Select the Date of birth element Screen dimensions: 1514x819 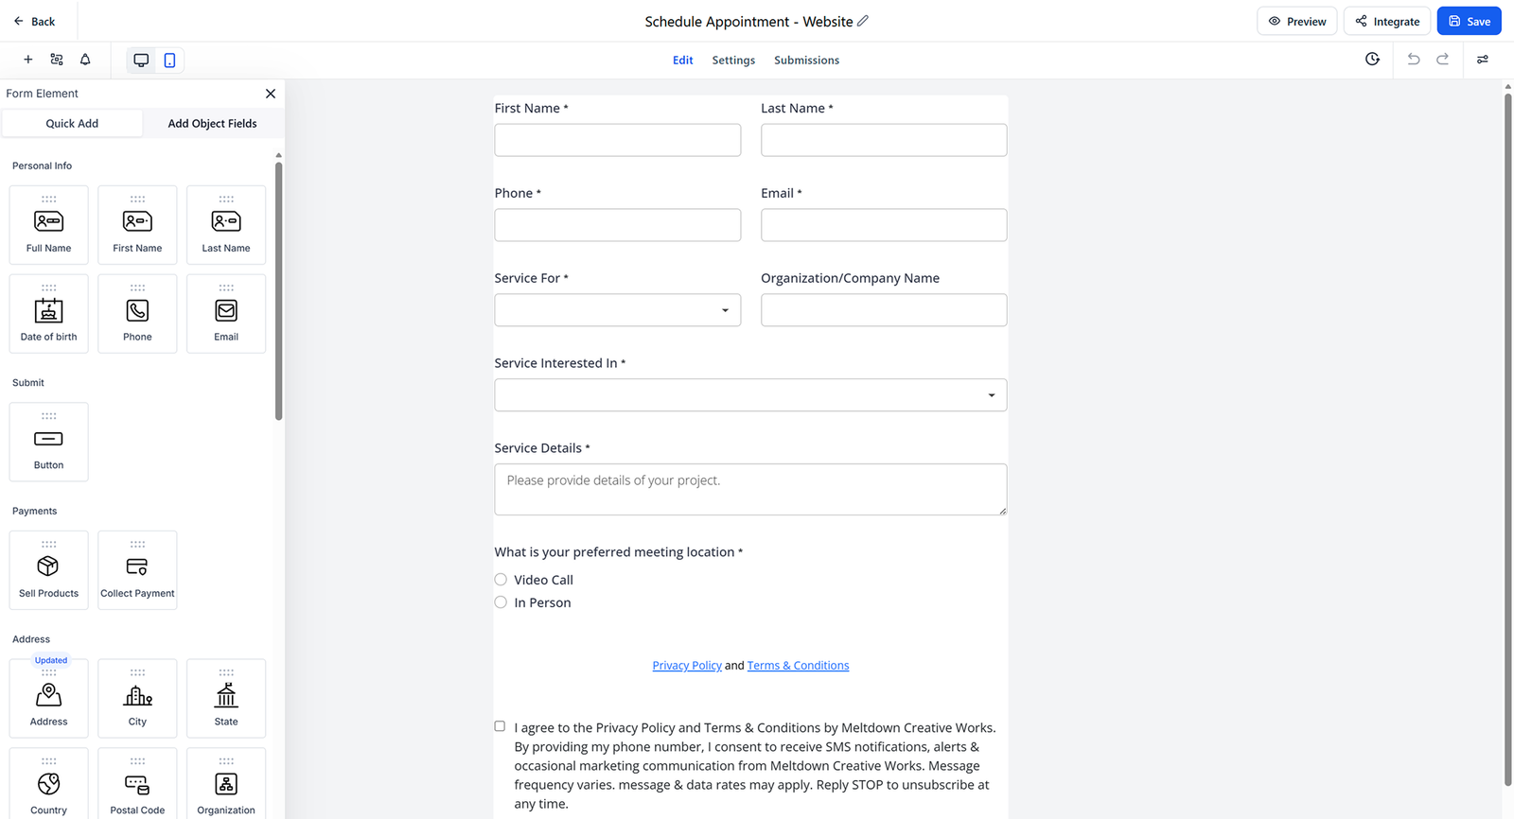point(49,314)
